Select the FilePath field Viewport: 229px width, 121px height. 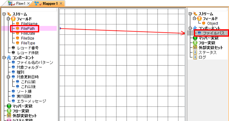[28, 28]
